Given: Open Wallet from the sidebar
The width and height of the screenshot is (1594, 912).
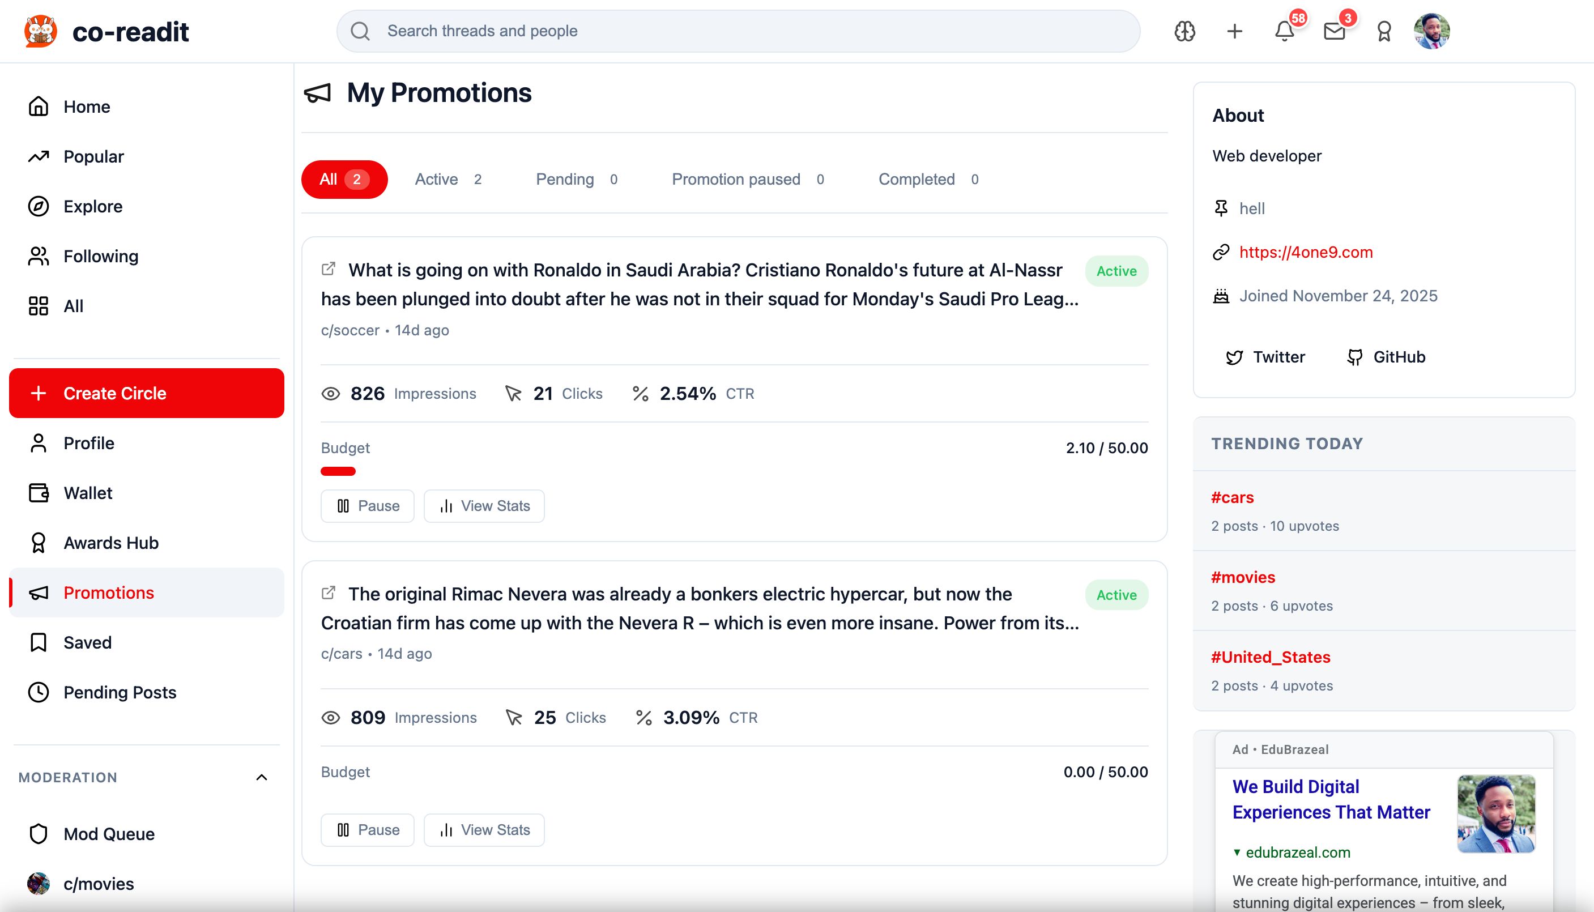Looking at the screenshot, I should point(88,493).
